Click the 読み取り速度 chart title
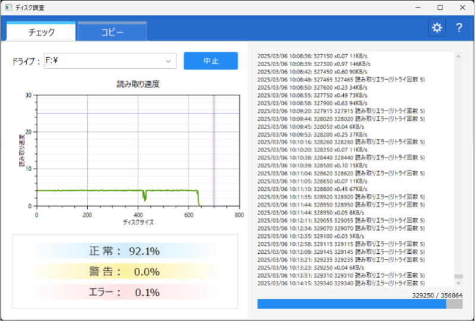Image resolution: width=475 pixels, height=321 pixels. coord(138,84)
